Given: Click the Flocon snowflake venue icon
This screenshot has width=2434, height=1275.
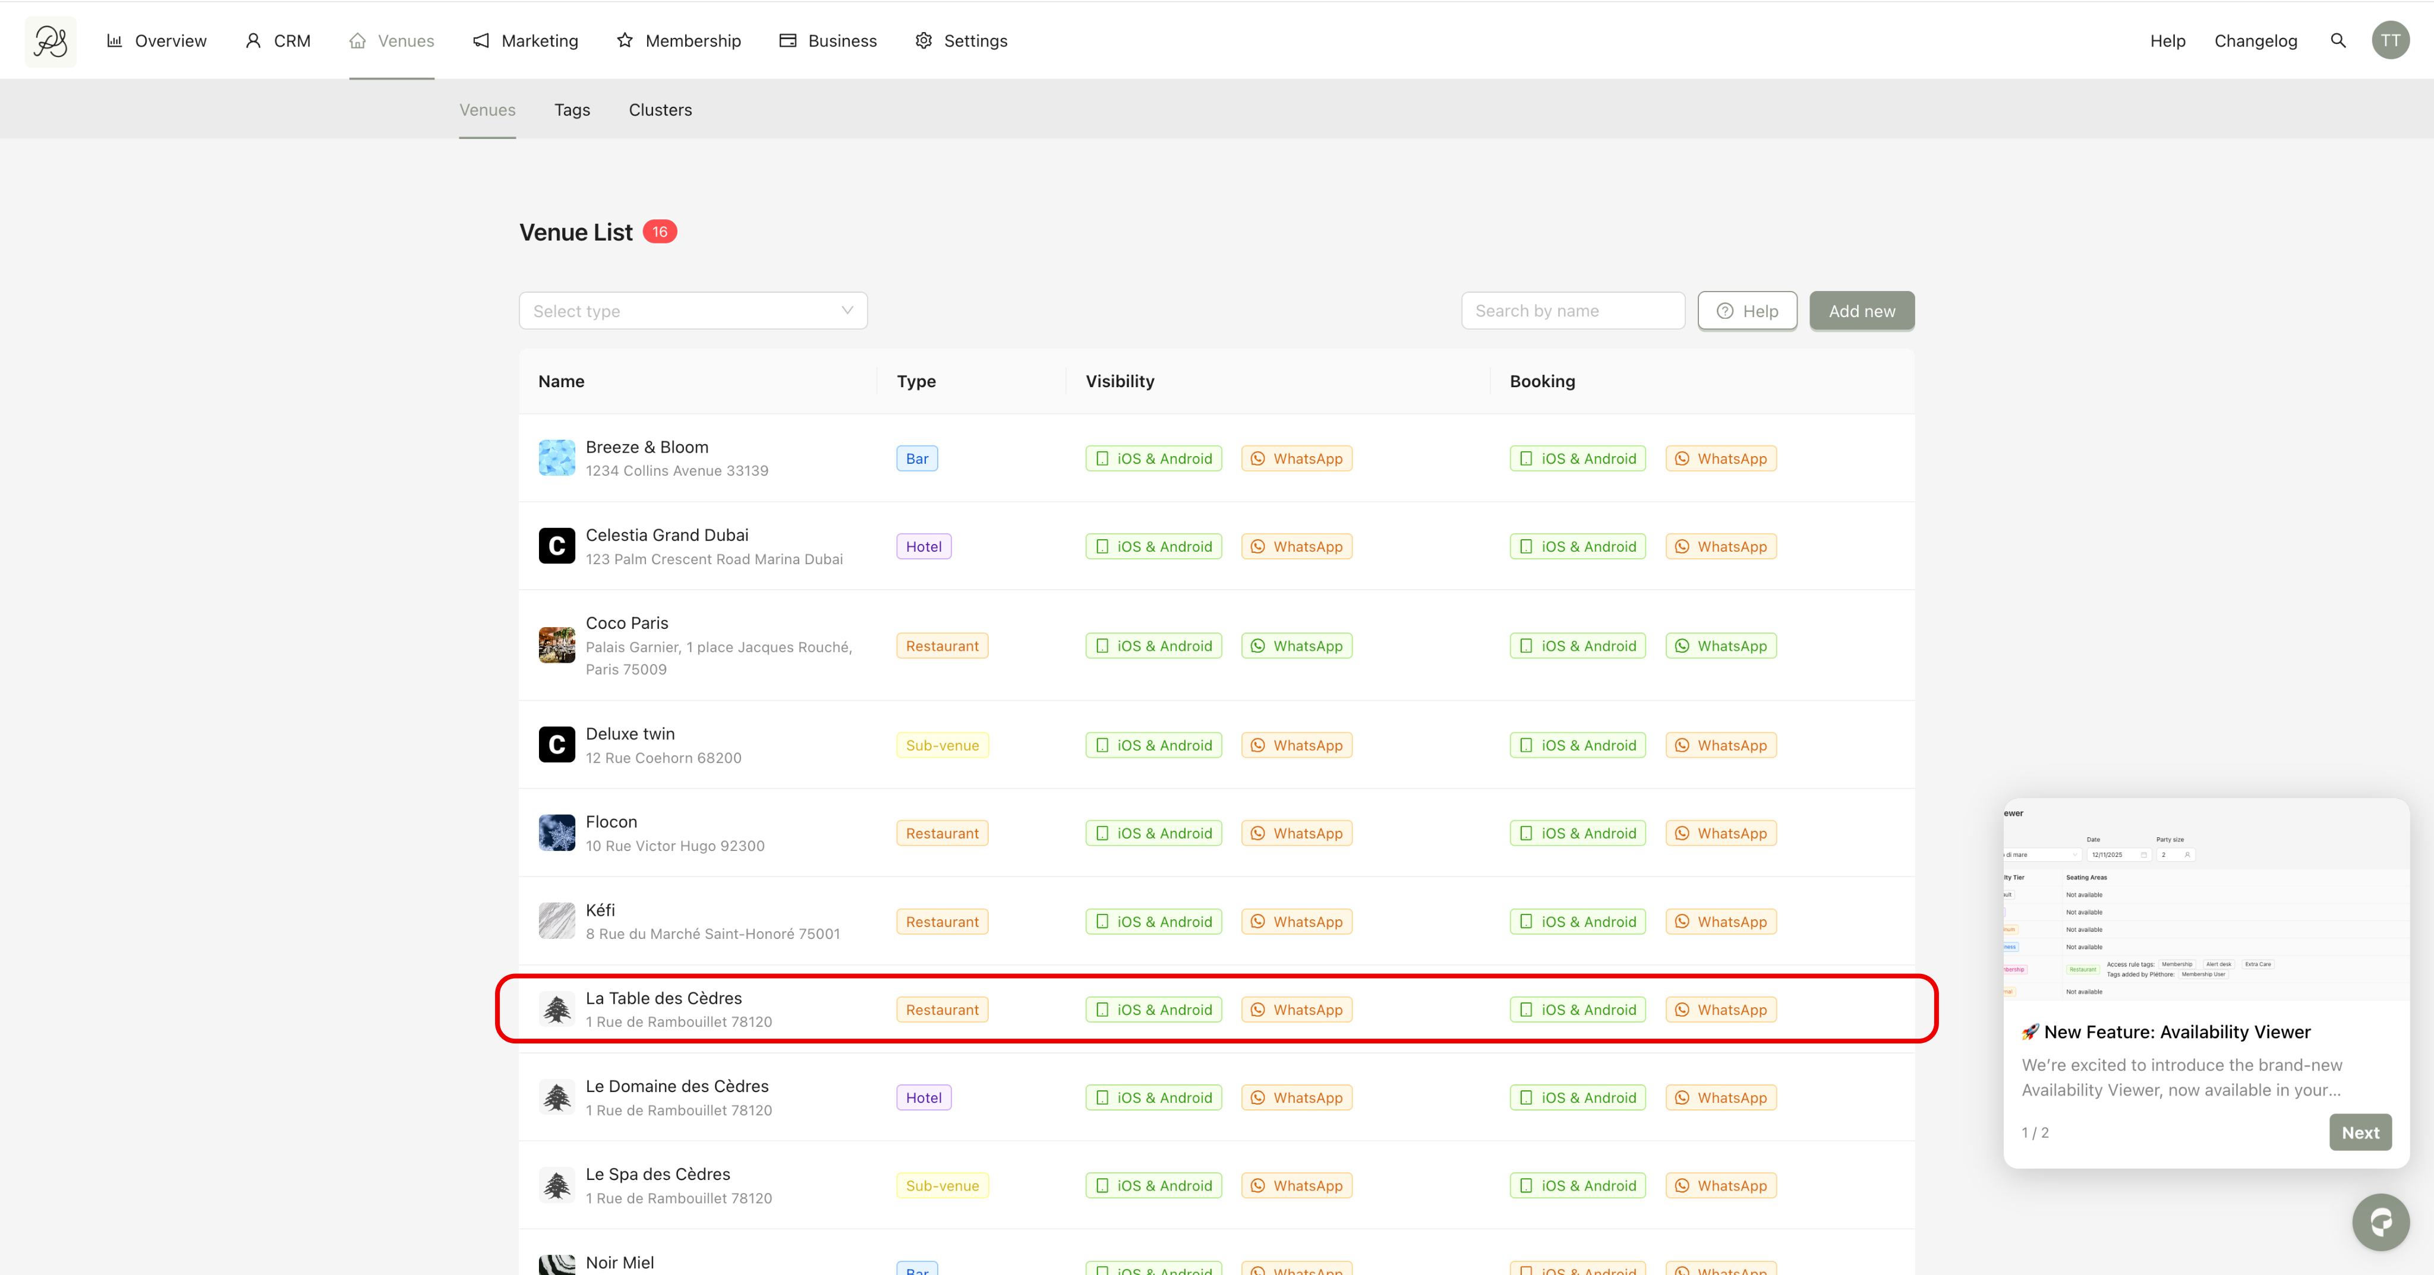Looking at the screenshot, I should (557, 833).
